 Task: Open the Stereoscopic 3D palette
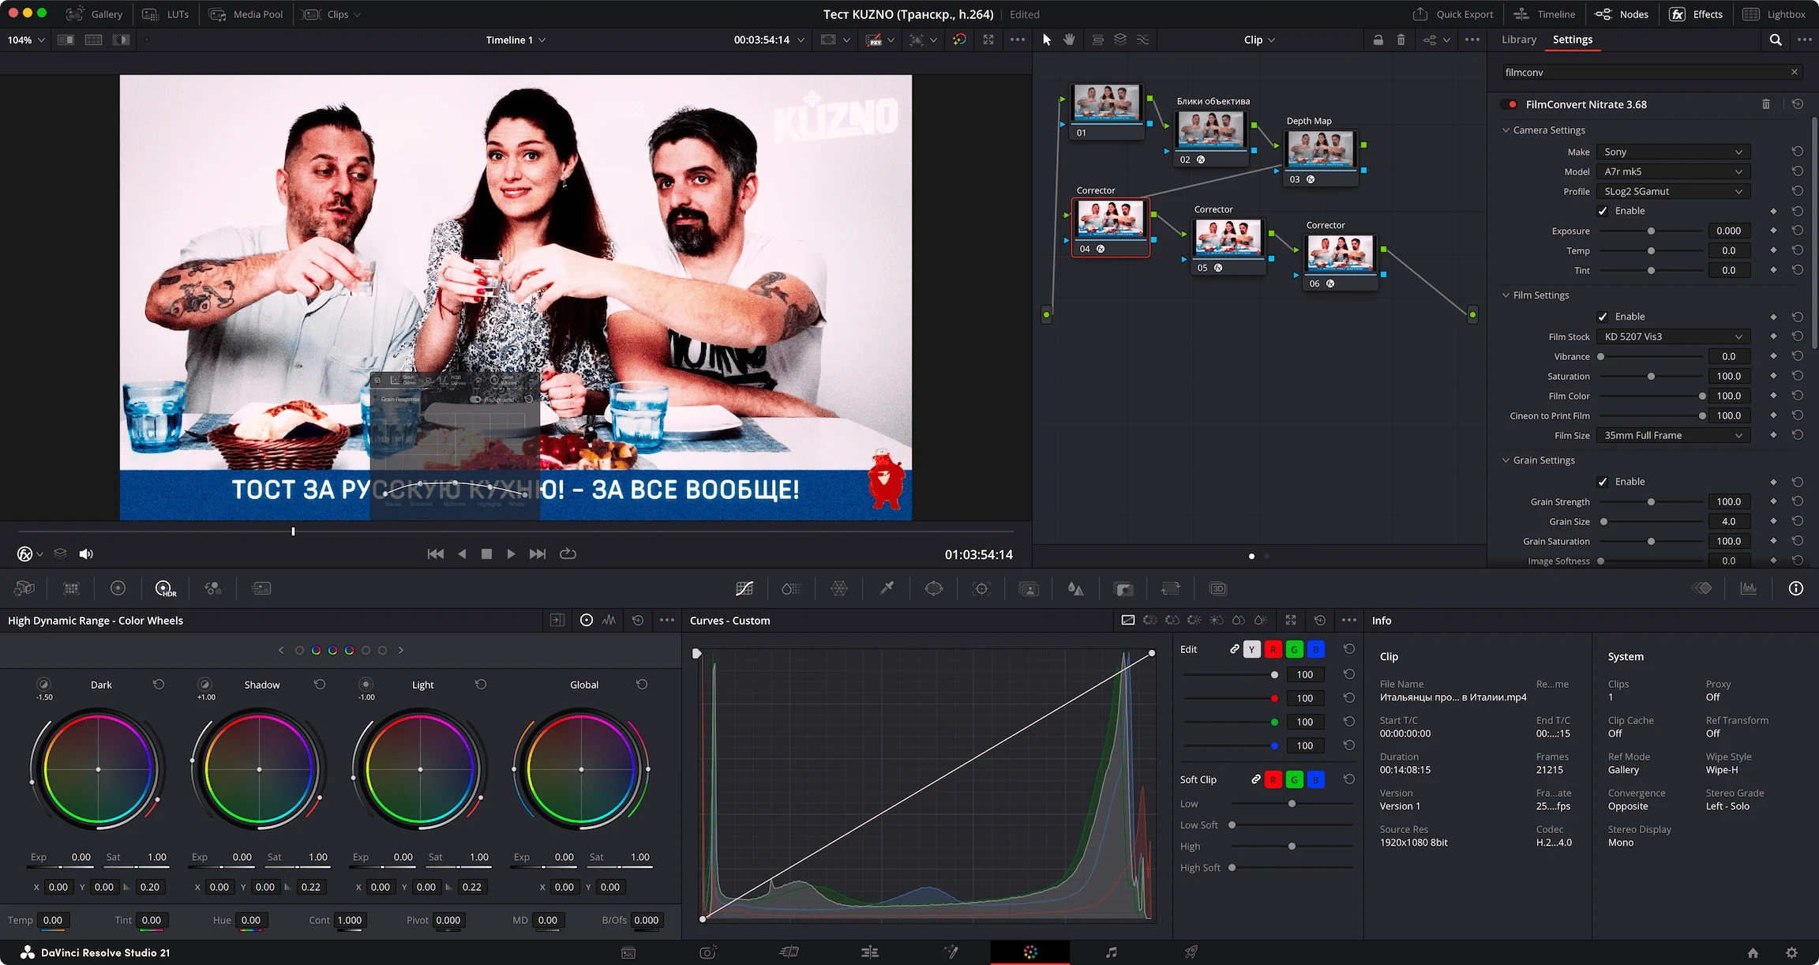click(1218, 588)
